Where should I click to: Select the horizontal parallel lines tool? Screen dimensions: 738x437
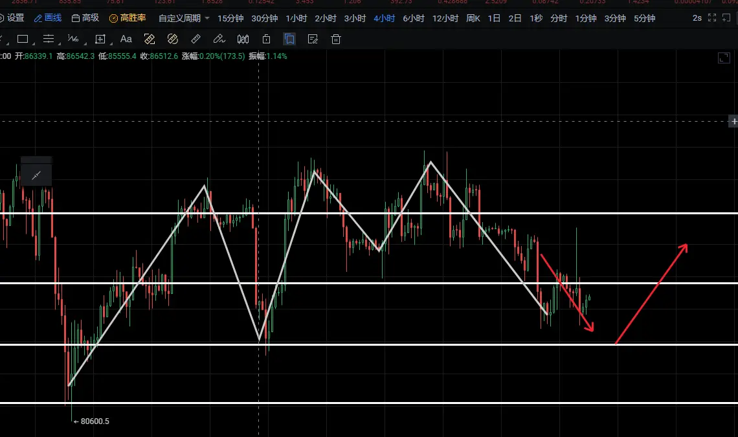click(x=48, y=39)
